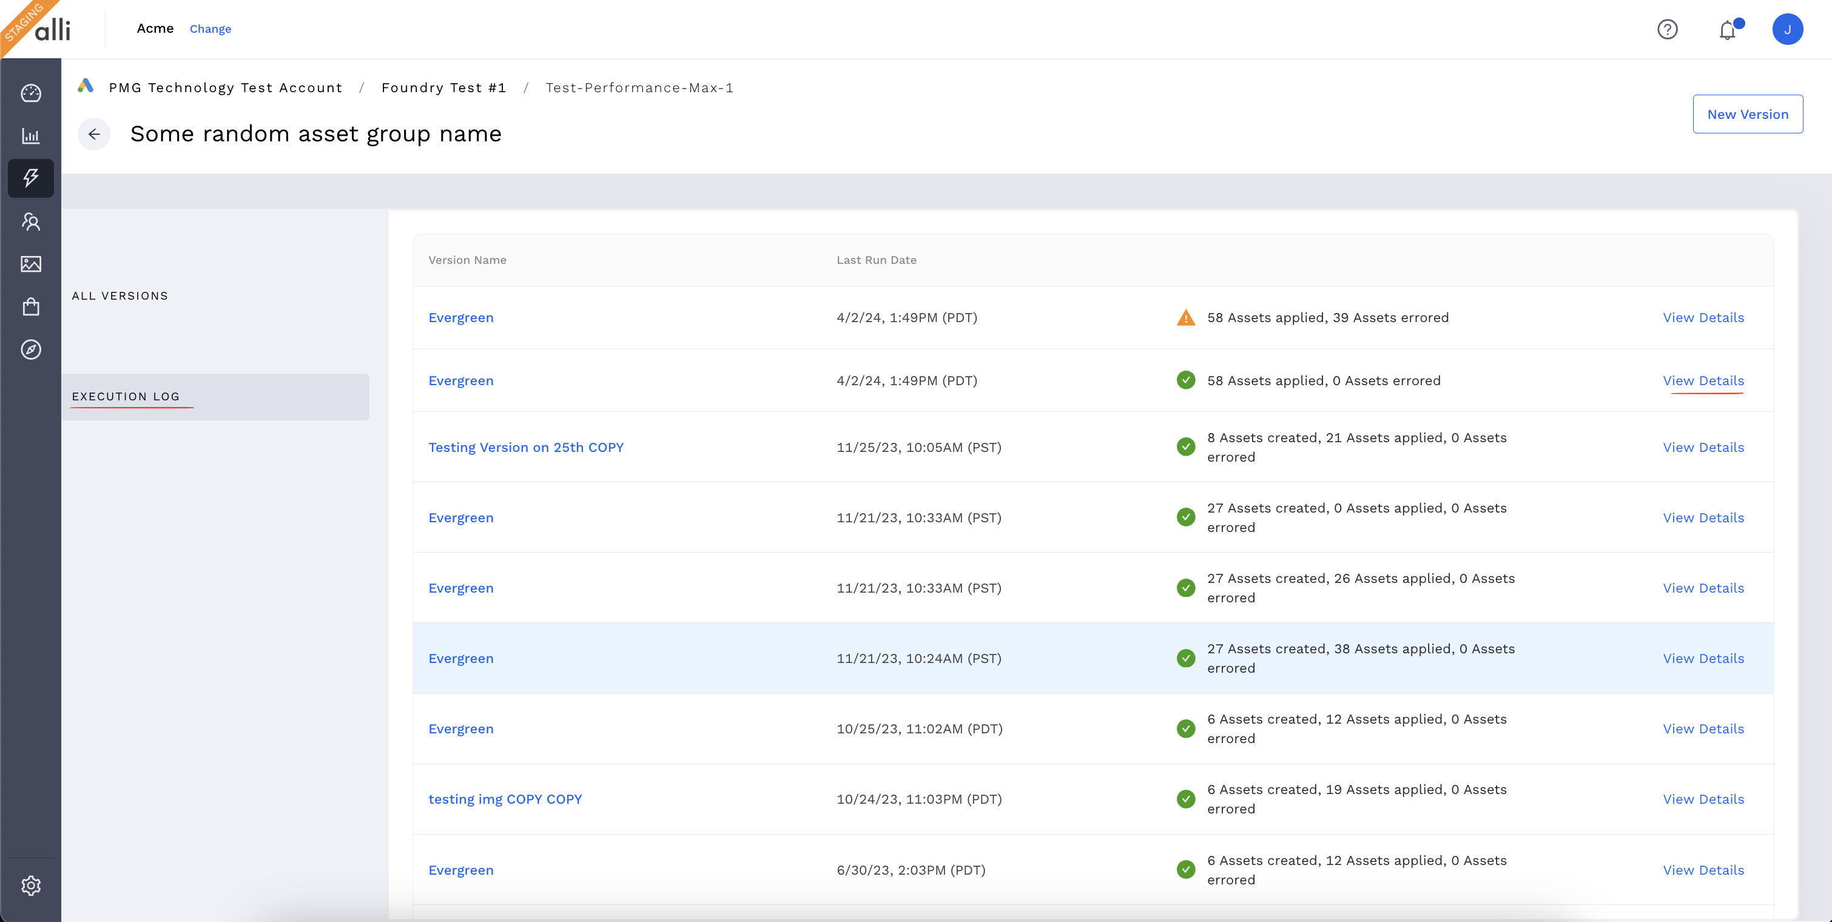View Details for 6/30/23 Evergreen row
Screen dimensions: 1832x922
(x=1703, y=871)
